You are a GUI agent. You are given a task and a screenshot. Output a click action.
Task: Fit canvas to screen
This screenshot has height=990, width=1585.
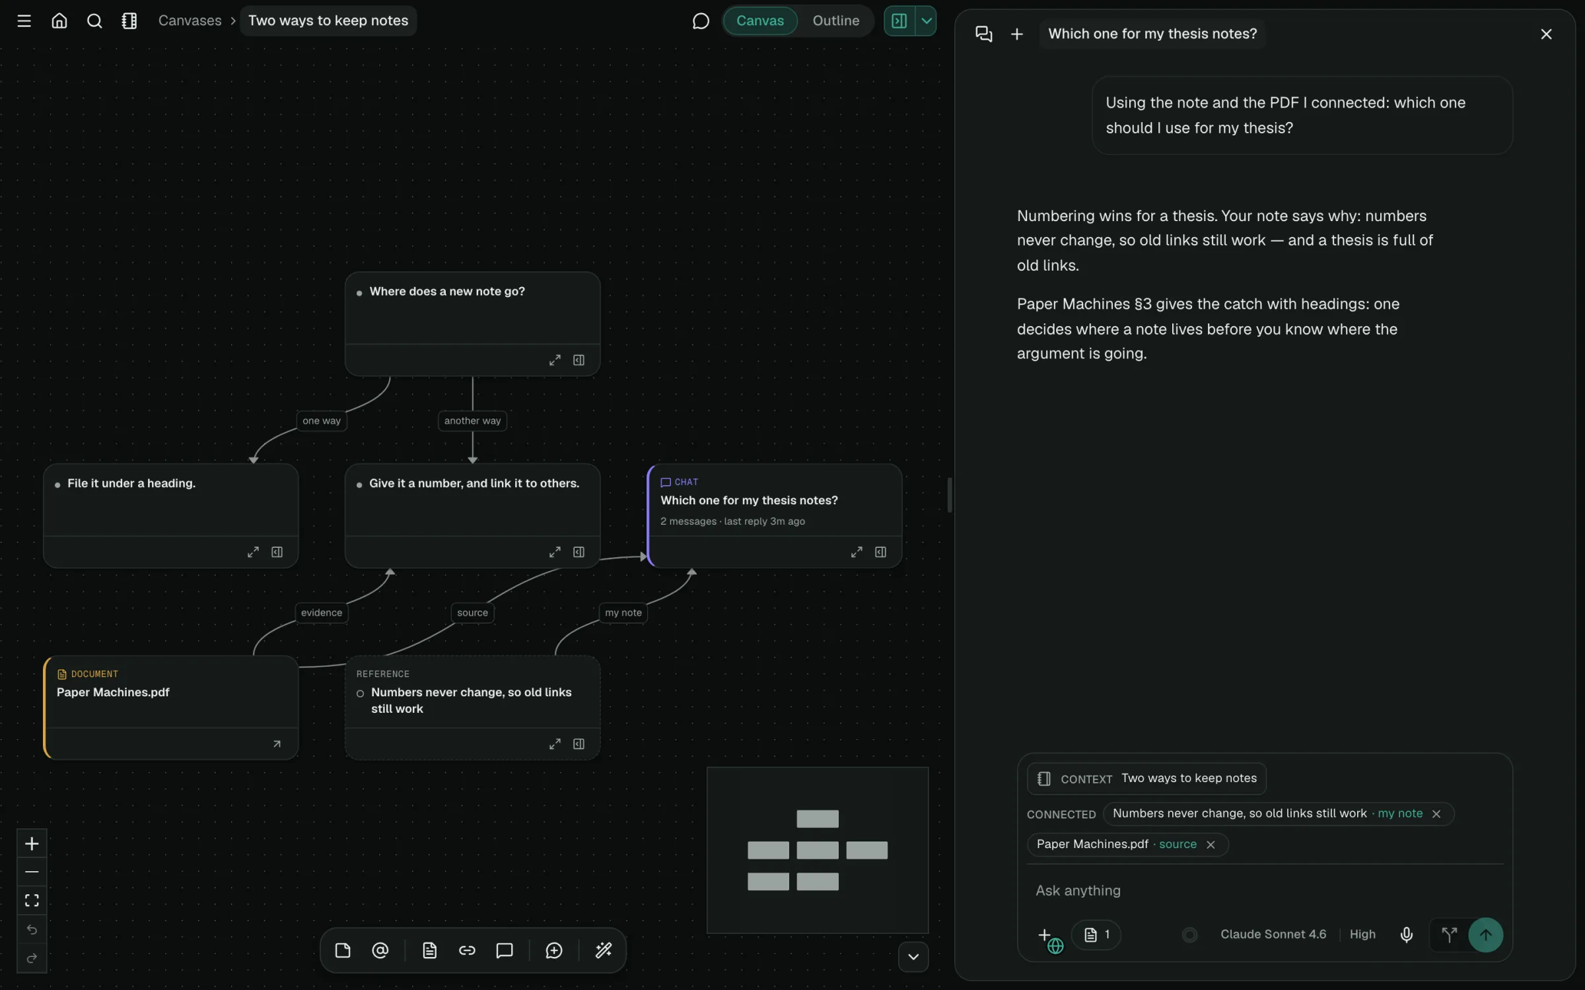point(32,901)
